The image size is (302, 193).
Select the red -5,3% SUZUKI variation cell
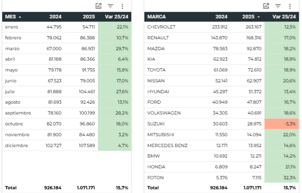(x=282, y=124)
